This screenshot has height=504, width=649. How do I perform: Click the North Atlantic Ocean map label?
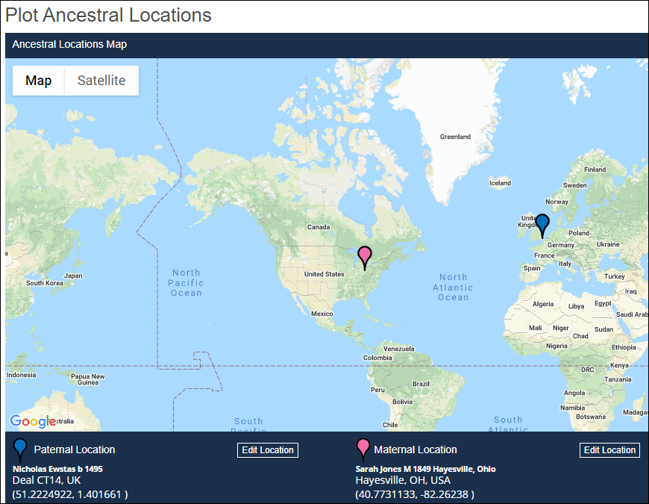(x=452, y=287)
